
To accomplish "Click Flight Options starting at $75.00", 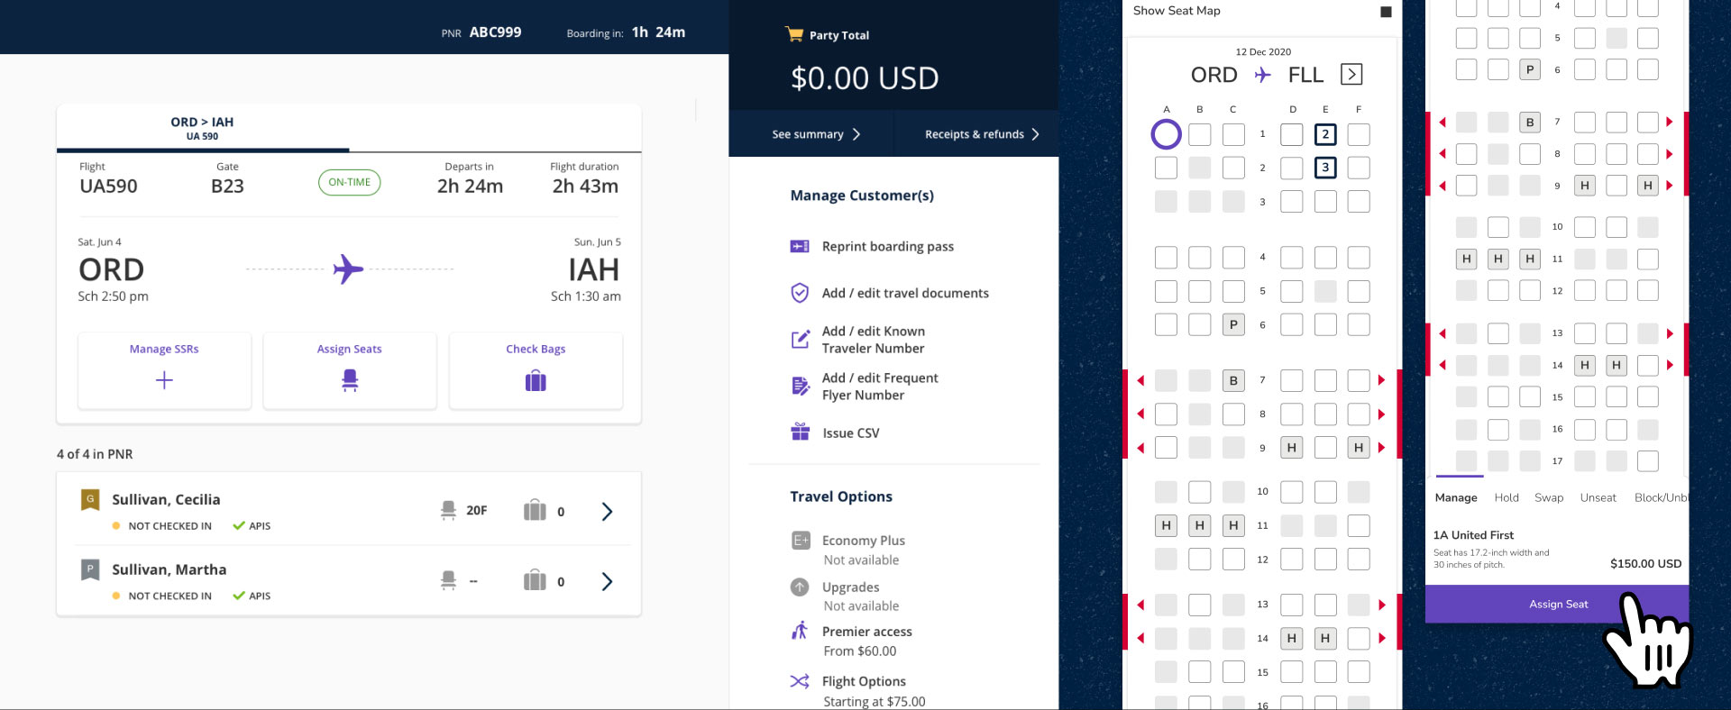I will tap(874, 691).
